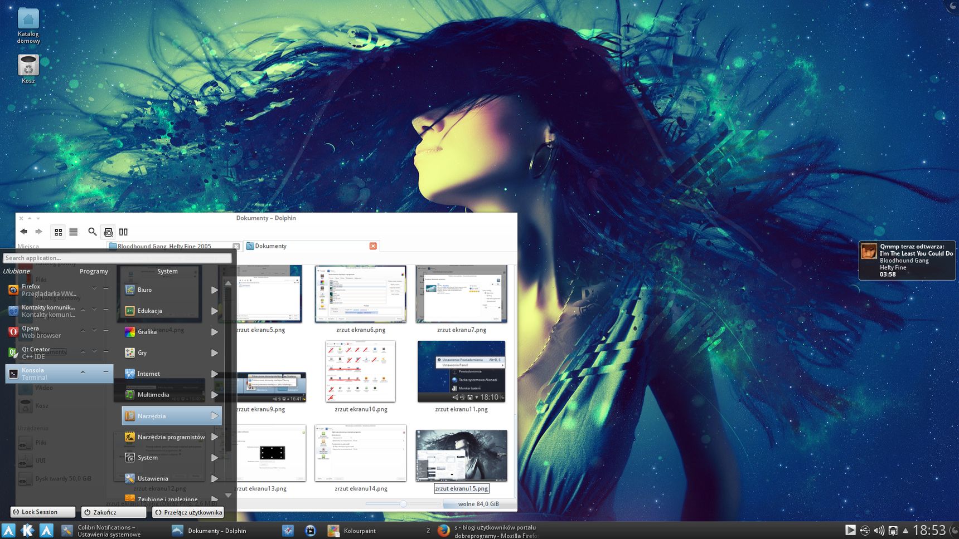Expand the Gry category
959x539 pixels.
[x=172, y=352]
